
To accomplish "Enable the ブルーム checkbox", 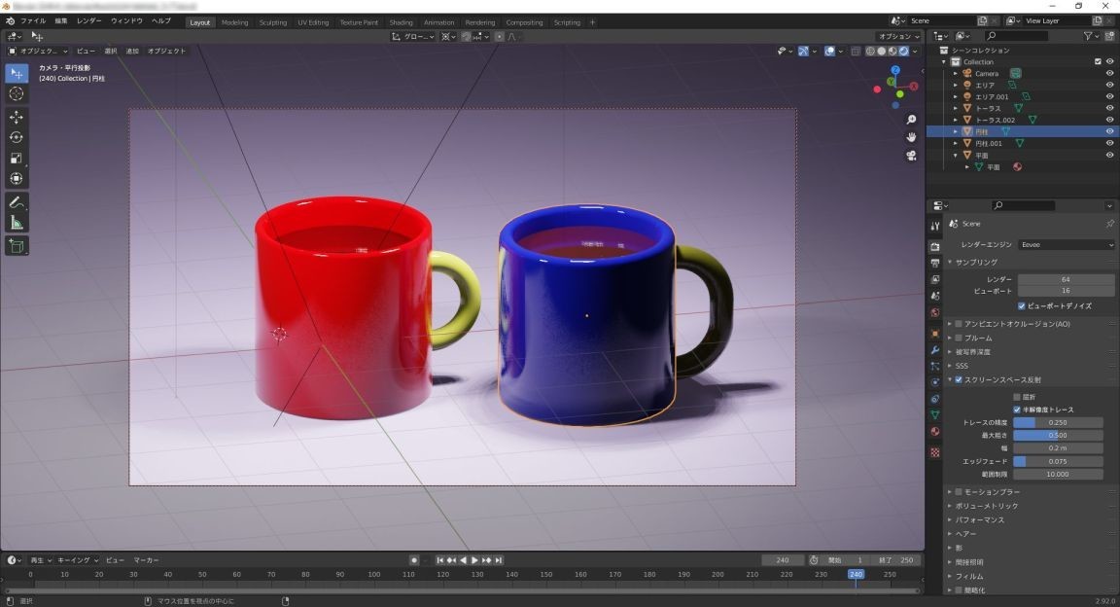I will click(959, 338).
